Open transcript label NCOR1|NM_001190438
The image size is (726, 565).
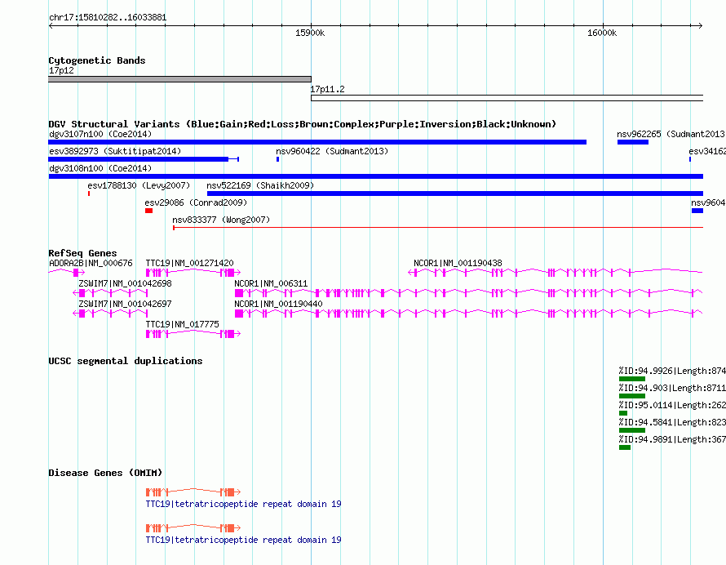click(x=458, y=263)
